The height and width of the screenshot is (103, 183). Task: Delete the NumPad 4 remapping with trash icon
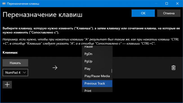pos(173,68)
